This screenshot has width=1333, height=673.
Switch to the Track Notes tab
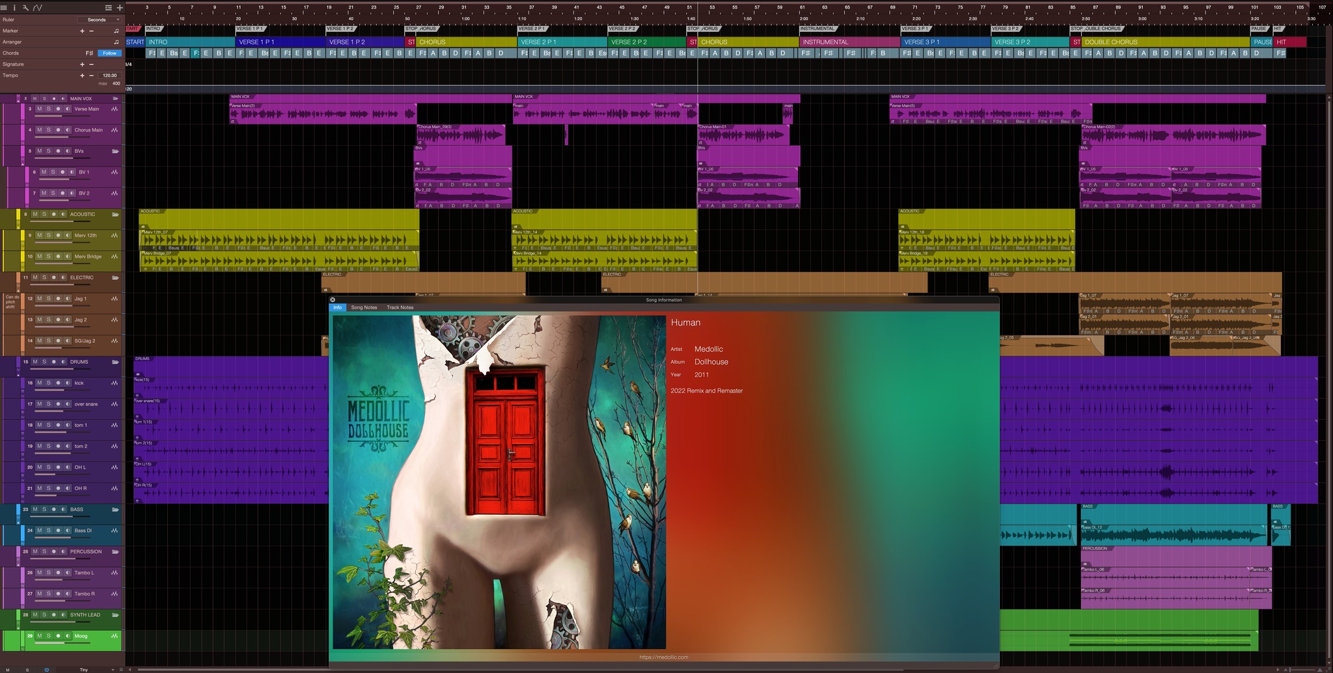(400, 307)
